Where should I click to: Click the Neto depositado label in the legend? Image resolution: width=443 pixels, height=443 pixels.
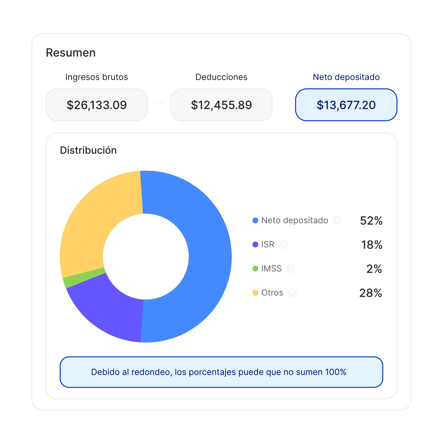point(295,220)
